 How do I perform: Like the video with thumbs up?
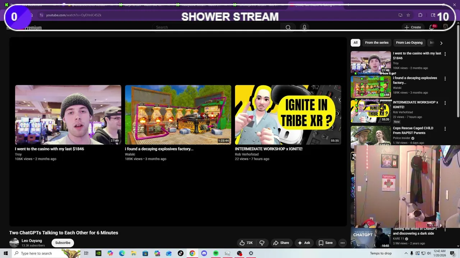[246, 243]
